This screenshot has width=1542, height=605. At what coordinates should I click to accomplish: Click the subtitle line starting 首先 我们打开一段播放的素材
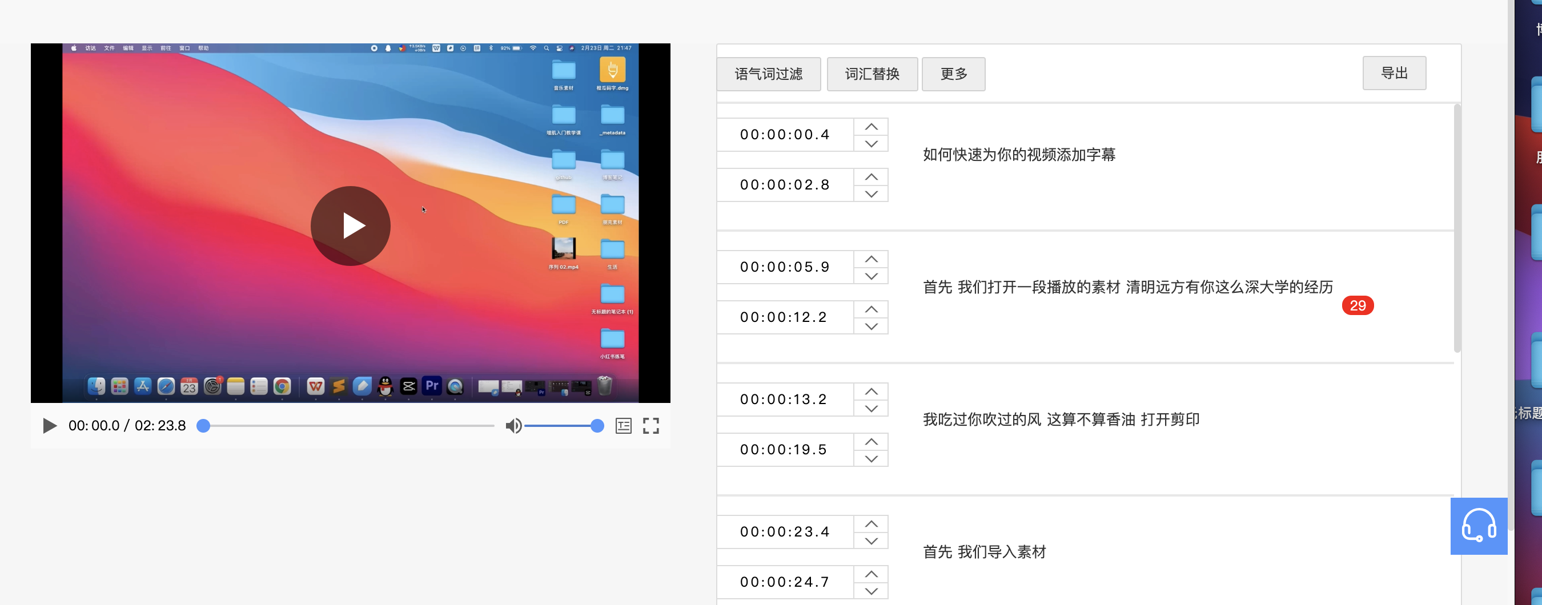pyautogui.click(x=1128, y=287)
